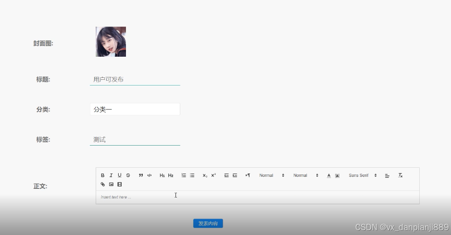Insert a video into the body
The image size is (451, 235).
pyautogui.click(x=120, y=185)
